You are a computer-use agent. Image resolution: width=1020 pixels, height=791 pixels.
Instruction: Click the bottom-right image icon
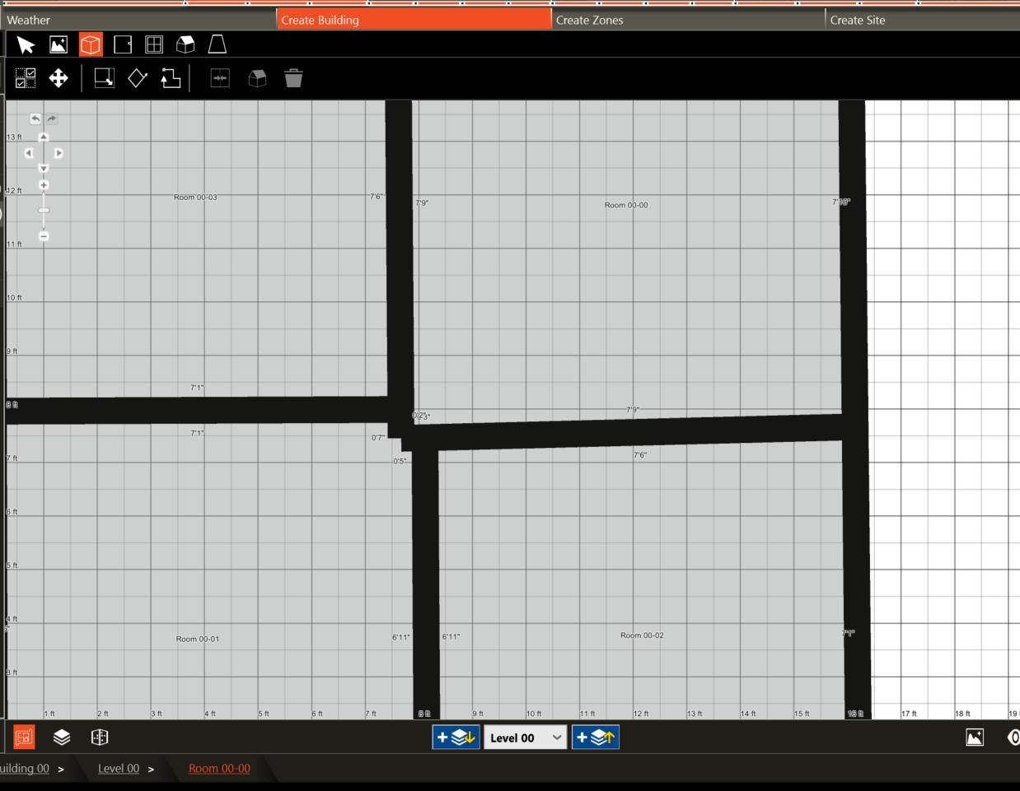pyautogui.click(x=975, y=737)
